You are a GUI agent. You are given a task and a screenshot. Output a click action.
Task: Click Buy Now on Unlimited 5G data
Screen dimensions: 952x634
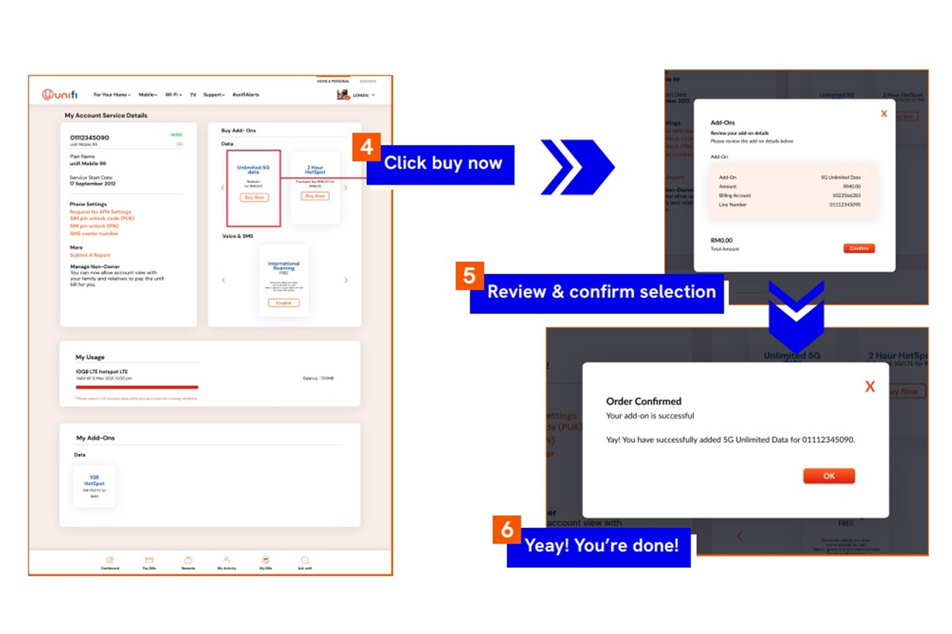tap(254, 197)
